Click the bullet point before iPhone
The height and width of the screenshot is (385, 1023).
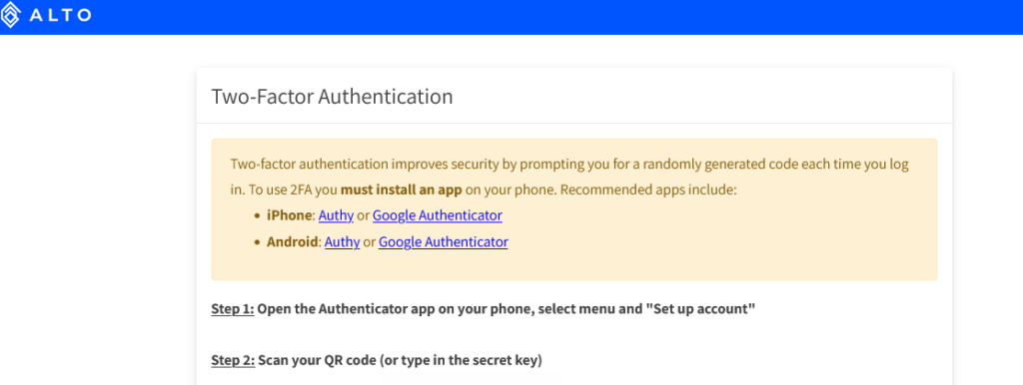coord(257,215)
